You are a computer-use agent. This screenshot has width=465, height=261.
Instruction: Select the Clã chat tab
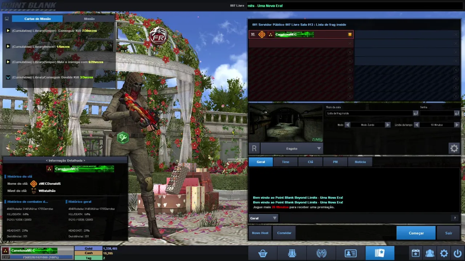tap(310, 162)
